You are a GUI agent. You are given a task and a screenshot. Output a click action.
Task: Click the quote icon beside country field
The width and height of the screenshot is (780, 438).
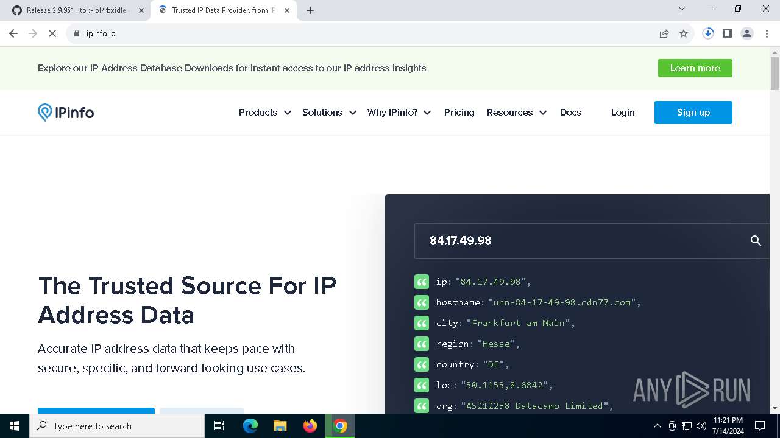[x=422, y=364]
